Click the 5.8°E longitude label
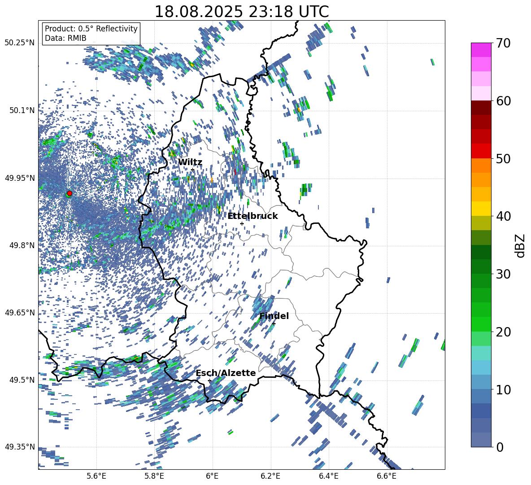 click(154, 476)
